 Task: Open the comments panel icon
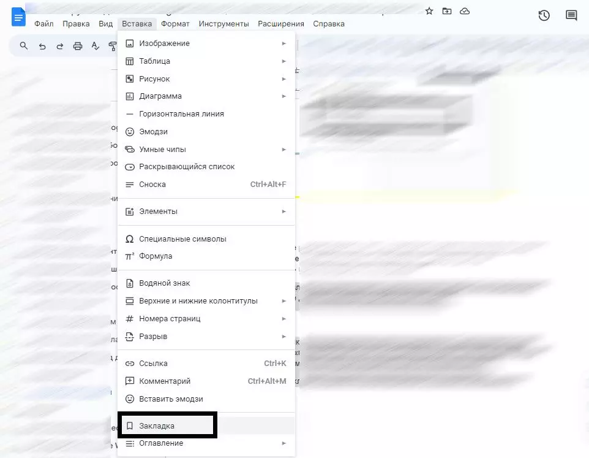point(571,16)
